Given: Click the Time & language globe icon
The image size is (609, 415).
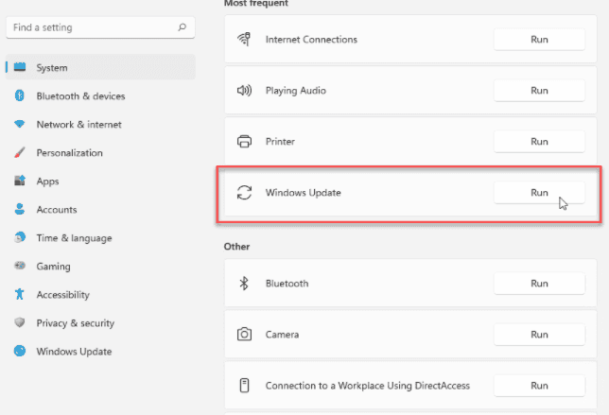Looking at the screenshot, I should (20, 237).
